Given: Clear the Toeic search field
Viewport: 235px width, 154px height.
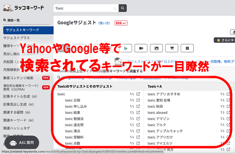Looking at the screenshot, I should click(x=115, y=9).
